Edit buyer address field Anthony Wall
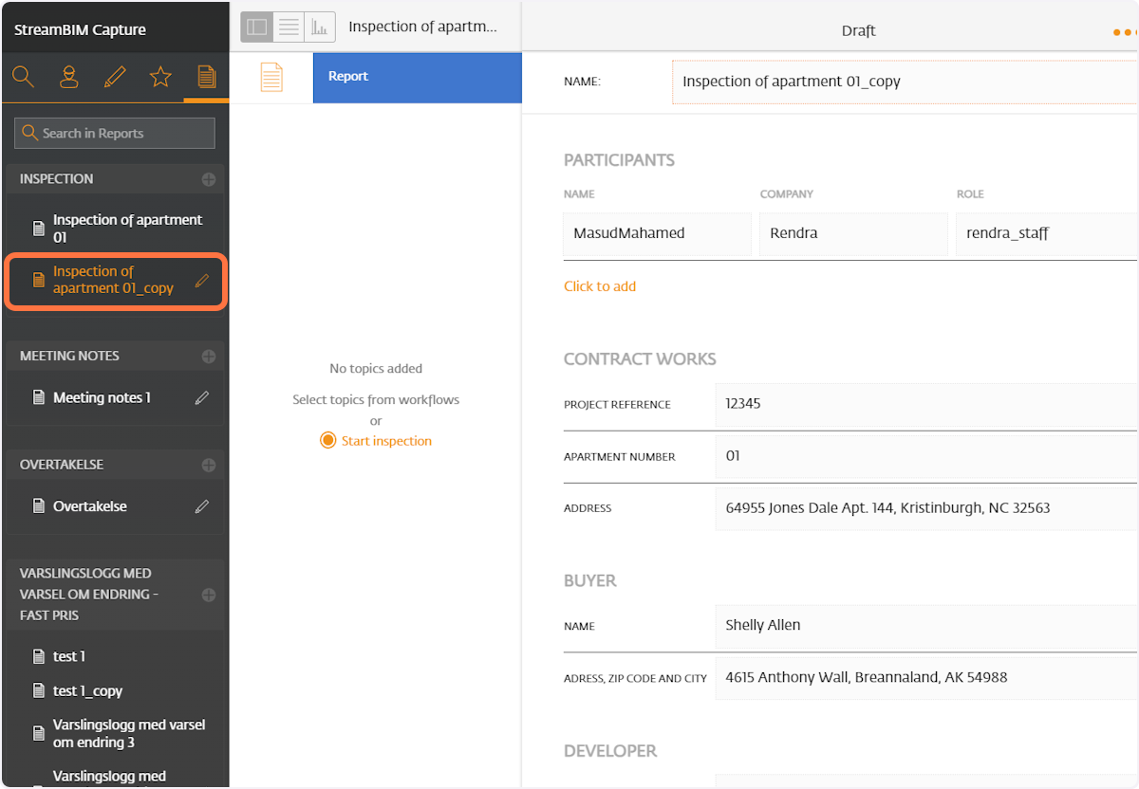This screenshot has height=789, width=1139. click(926, 678)
